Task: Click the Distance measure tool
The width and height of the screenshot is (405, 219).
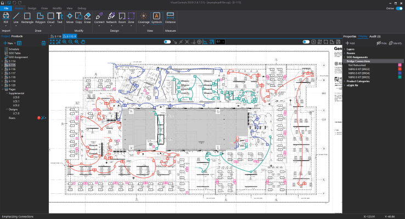Action: click(170, 18)
